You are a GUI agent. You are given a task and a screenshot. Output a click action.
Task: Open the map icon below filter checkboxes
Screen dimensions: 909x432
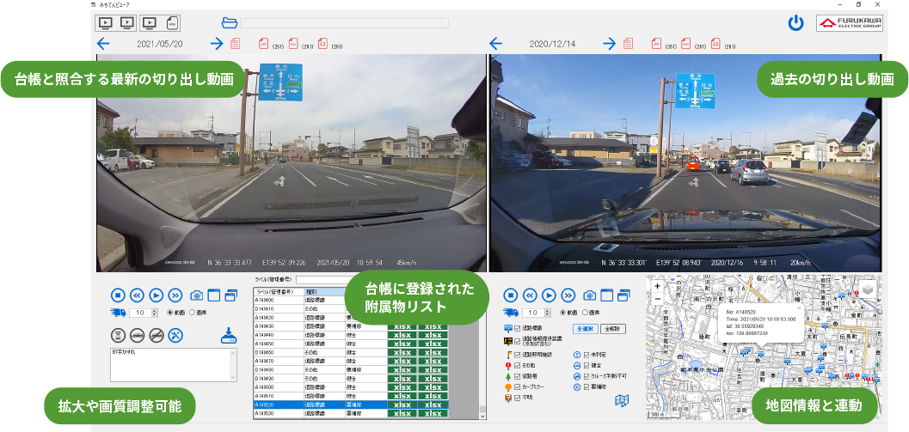coord(623,400)
